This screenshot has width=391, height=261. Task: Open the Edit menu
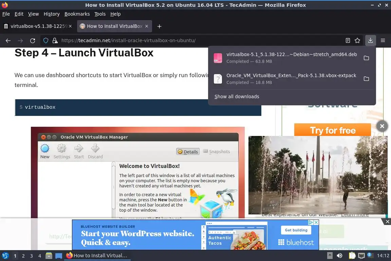[19, 14]
